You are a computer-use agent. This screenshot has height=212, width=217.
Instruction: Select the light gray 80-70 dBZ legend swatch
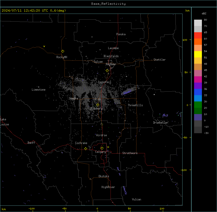(x=198, y=23)
